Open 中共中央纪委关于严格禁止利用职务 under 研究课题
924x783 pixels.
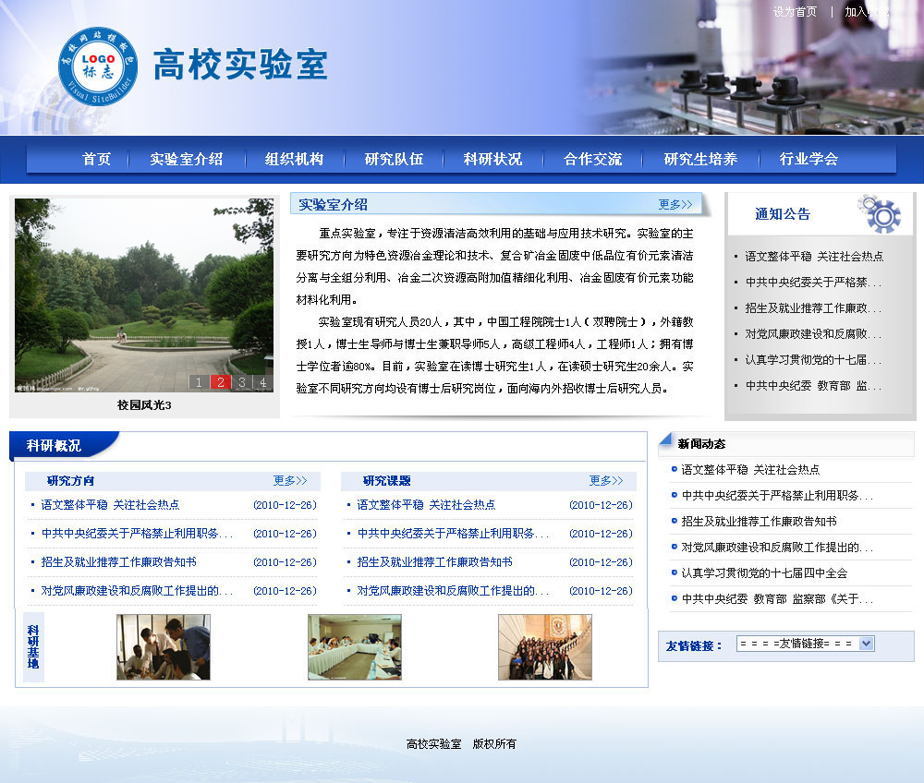(x=453, y=534)
